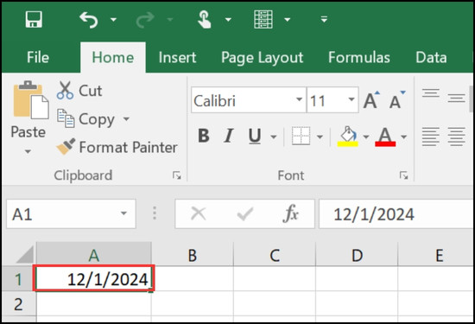475x324 pixels.
Task: Open the font name dropdown arrow
Action: [x=299, y=99]
